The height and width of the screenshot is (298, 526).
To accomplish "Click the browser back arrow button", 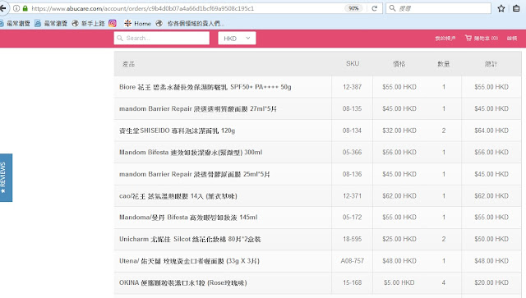I will tap(3, 8).
